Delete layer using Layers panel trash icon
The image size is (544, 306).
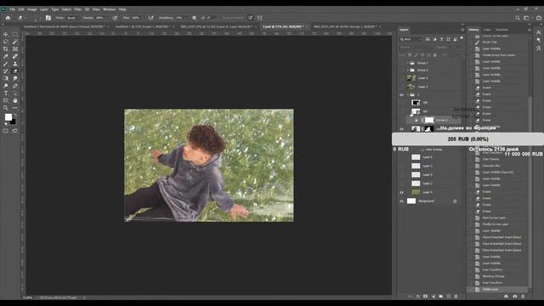[456, 297]
